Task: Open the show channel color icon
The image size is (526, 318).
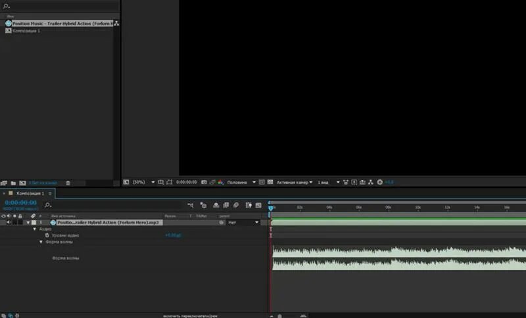Action: pyautogui.click(x=221, y=182)
